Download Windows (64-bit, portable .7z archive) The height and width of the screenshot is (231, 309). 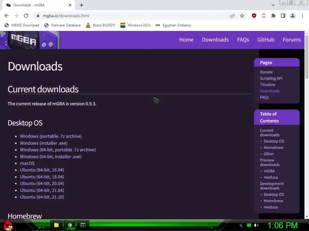58,150
